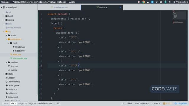Click the master git branch indicator
This screenshot has width=189, height=106.
(x=156, y=103)
